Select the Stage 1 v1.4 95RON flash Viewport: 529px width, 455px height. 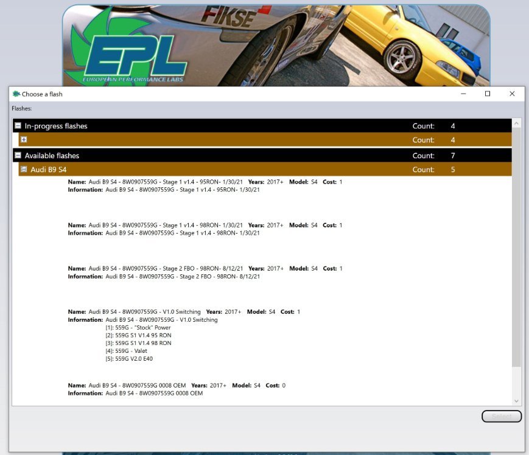click(x=205, y=186)
